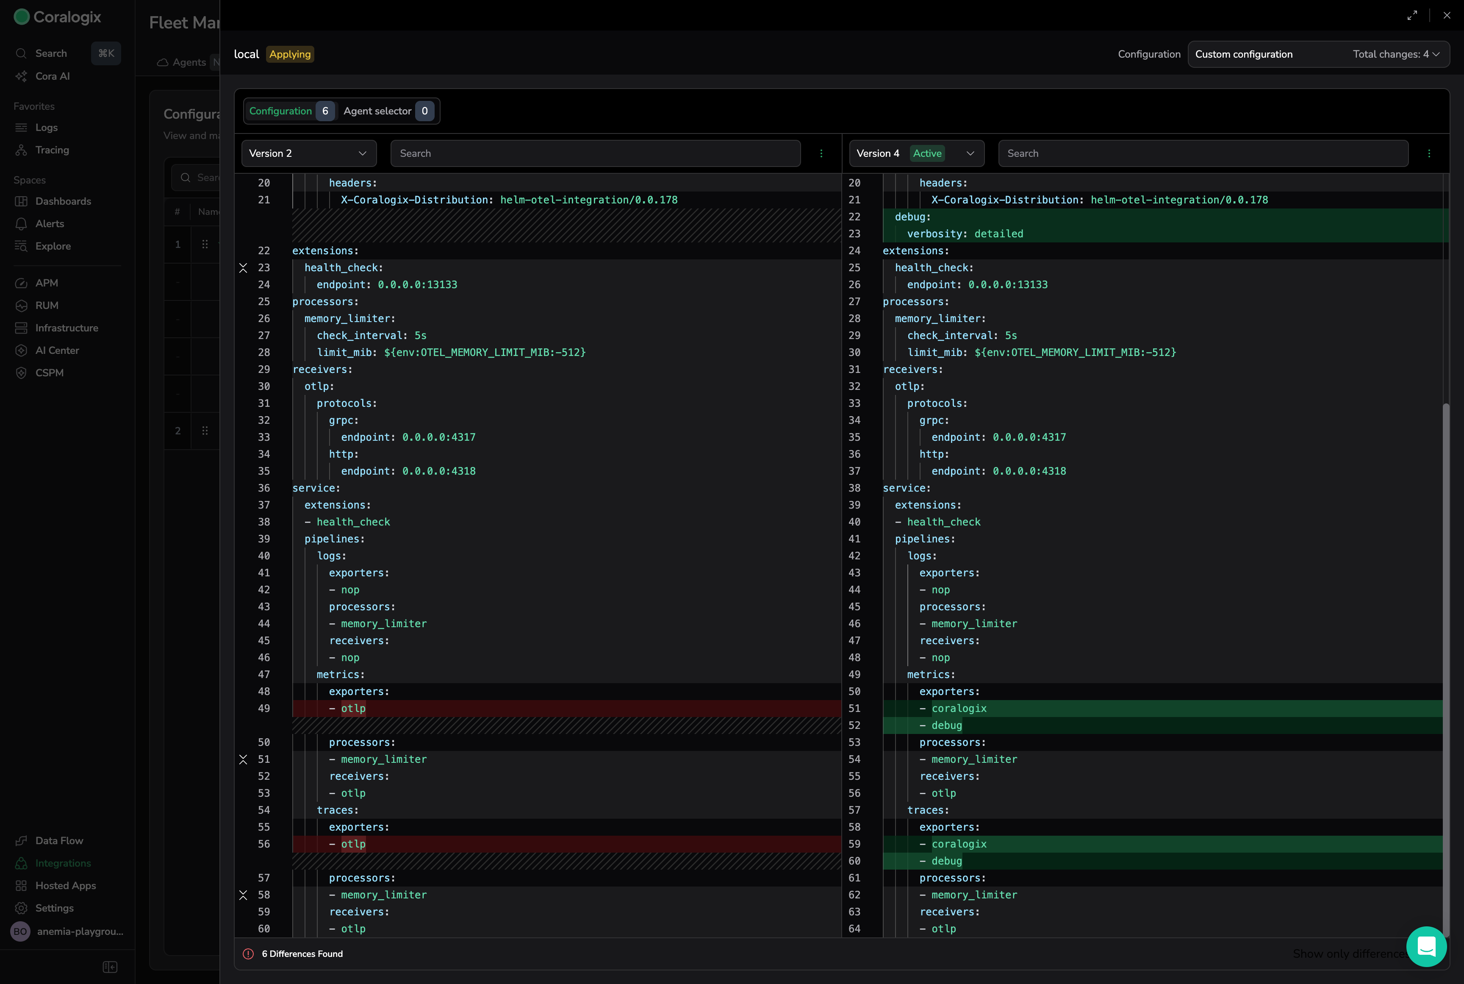This screenshot has width=1464, height=984.
Task: Open the Infrastructure sidebar item
Action: pos(67,328)
